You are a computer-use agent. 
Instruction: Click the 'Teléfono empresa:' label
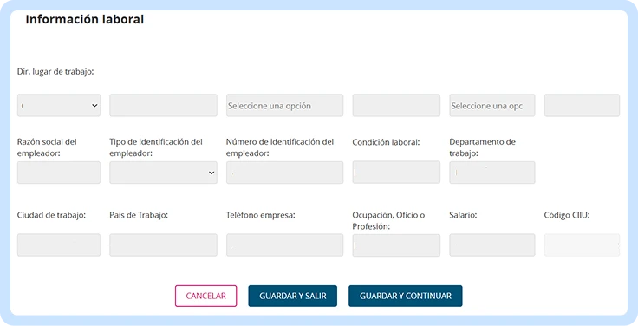pyautogui.click(x=260, y=215)
